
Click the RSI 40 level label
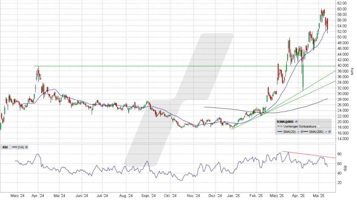339,173
